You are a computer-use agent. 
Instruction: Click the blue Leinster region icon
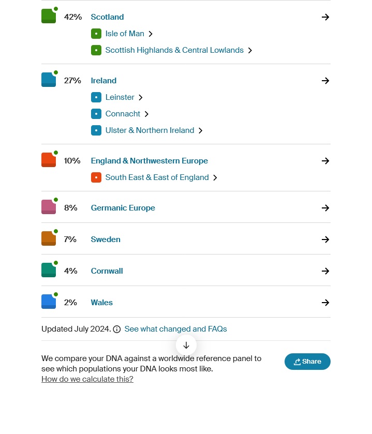96,97
